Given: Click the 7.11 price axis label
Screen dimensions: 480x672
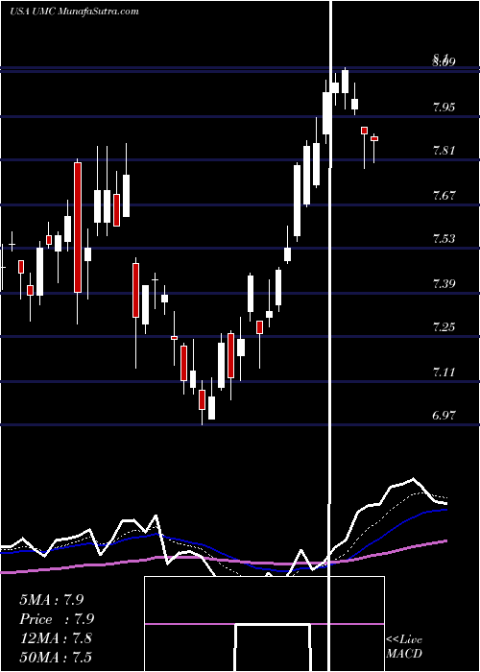Looking at the screenshot, I should point(444,372).
